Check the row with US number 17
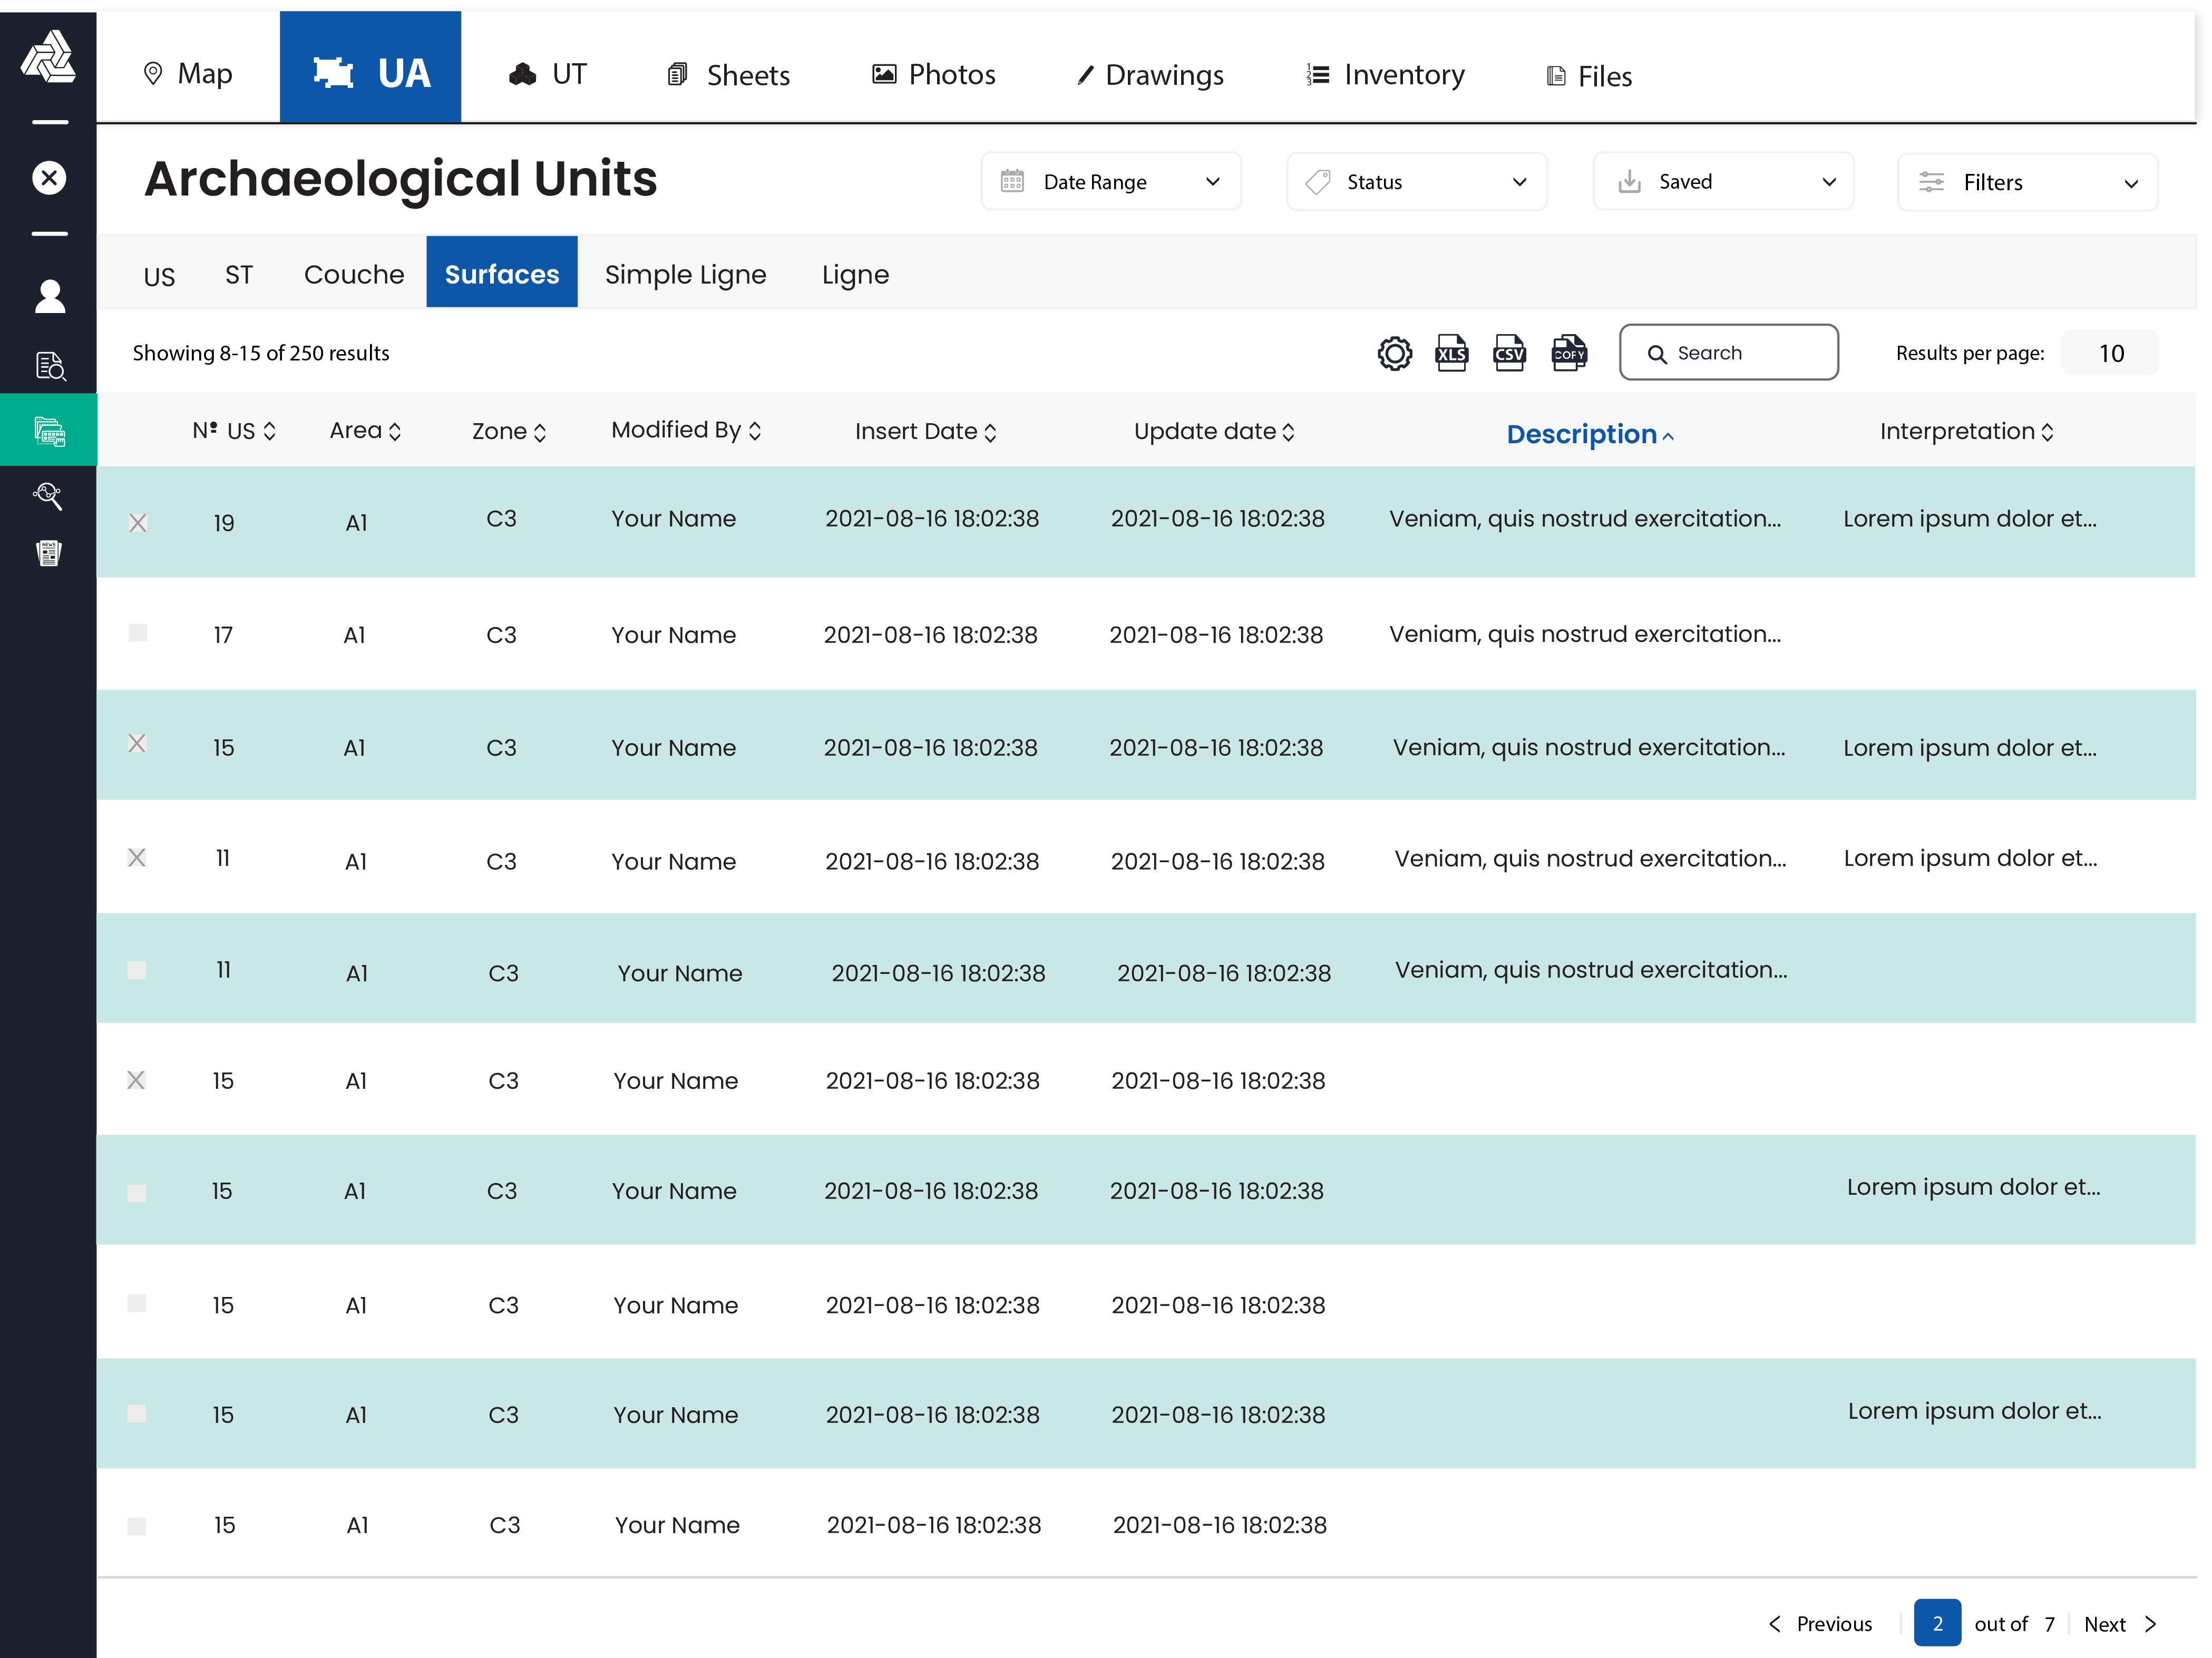The width and height of the screenshot is (2212, 1658). (x=138, y=633)
